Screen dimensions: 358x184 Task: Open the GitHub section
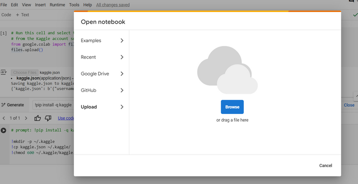[x=102, y=90]
